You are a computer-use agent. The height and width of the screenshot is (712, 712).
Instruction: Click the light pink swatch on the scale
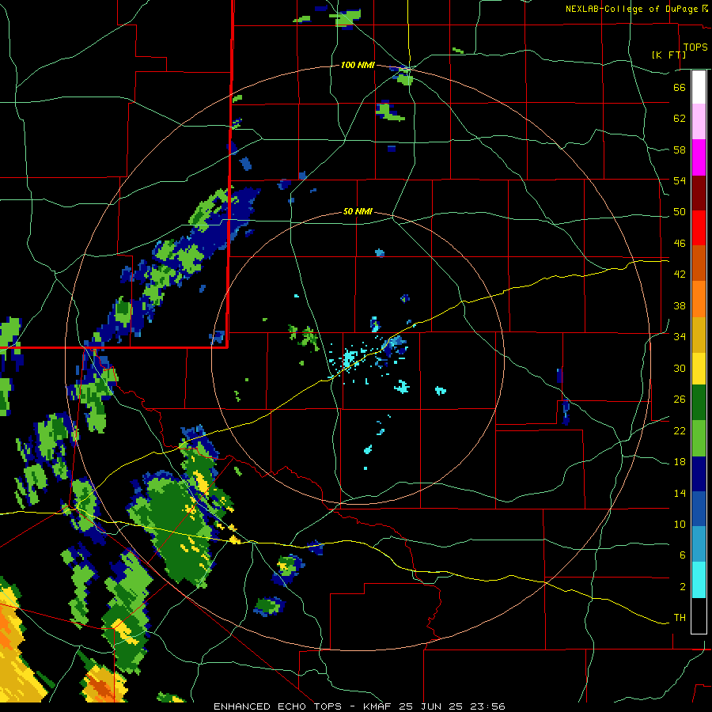[x=699, y=122]
